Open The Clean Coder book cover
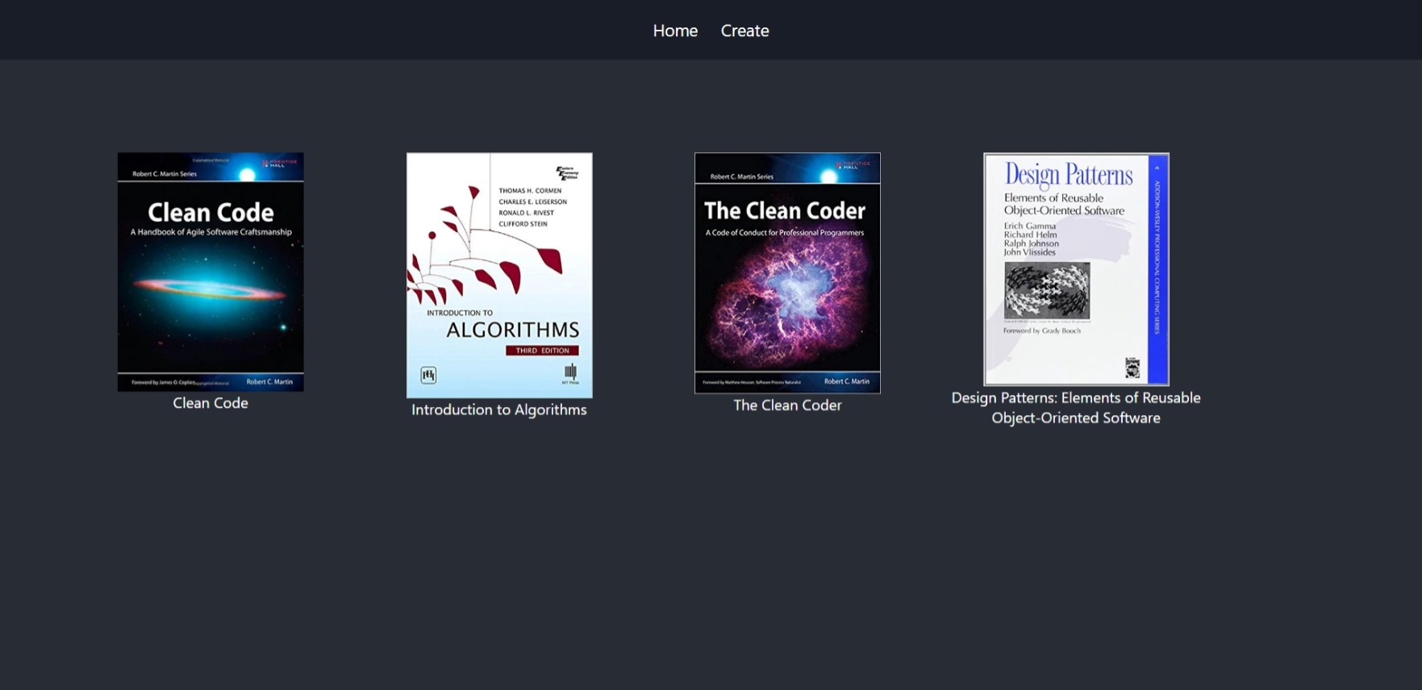 coord(787,273)
